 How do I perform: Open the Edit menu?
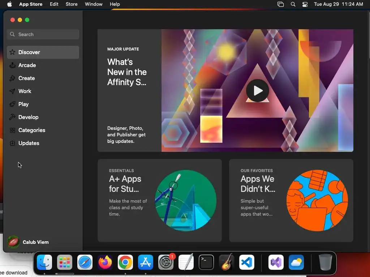[54, 4]
